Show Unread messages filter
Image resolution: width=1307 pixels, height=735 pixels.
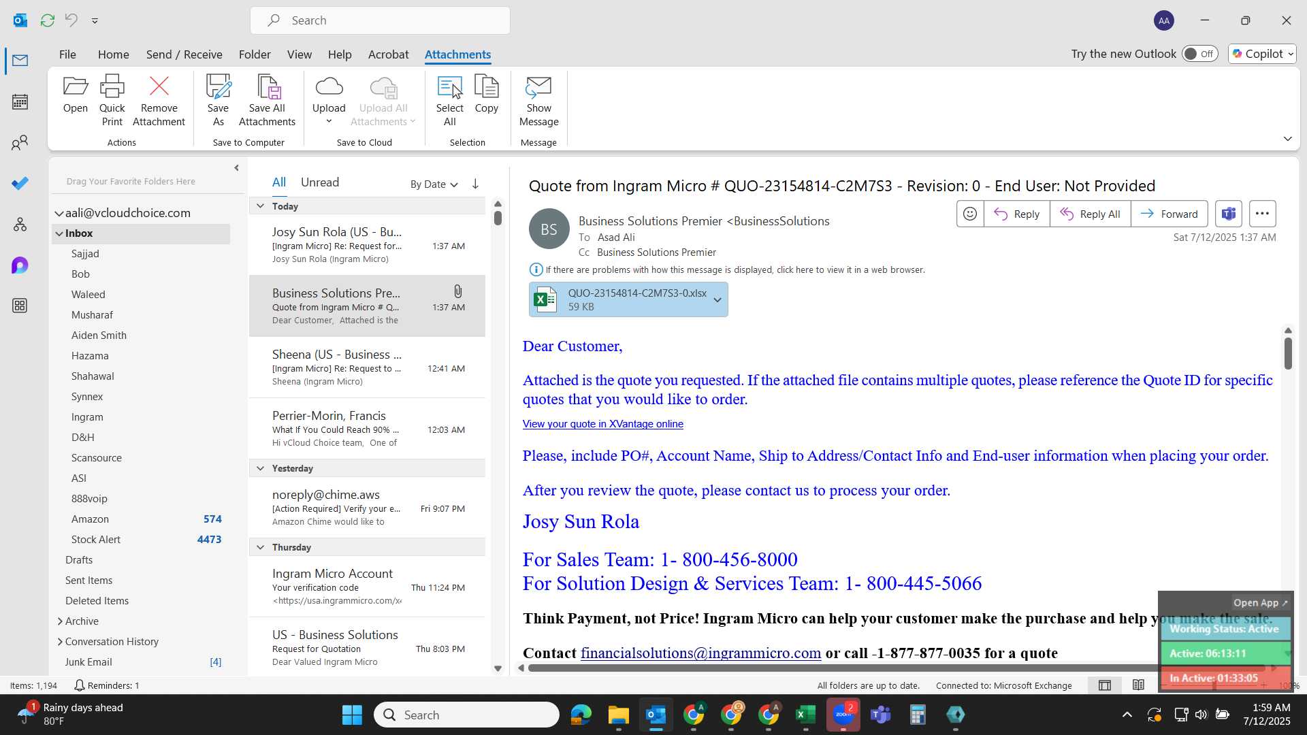pos(320,182)
